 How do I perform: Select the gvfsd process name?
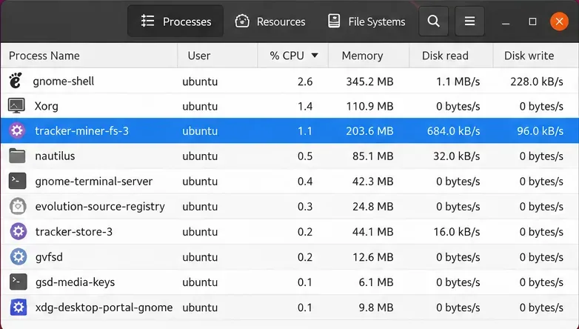click(x=49, y=257)
